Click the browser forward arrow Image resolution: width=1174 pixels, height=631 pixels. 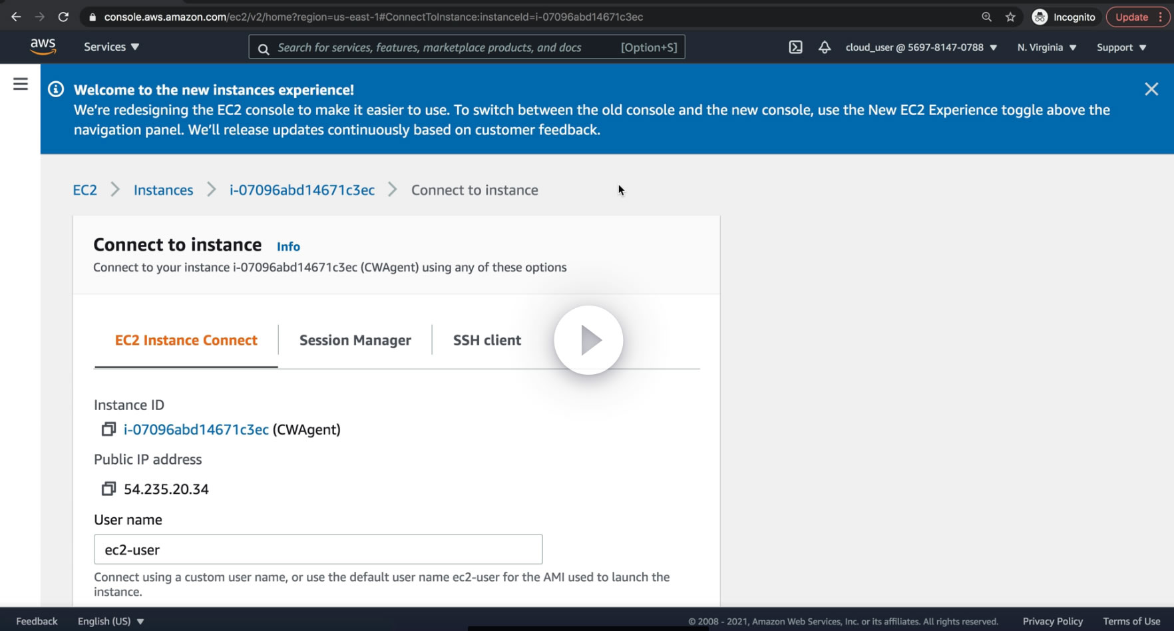[x=39, y=17]
